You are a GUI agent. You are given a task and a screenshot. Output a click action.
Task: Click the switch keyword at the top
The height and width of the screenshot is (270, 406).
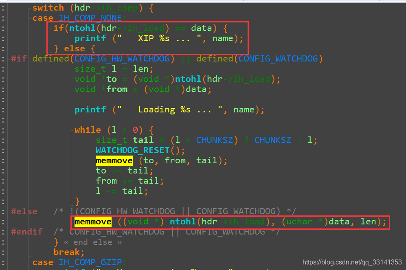pyautogui.click(x=48, y=8)
